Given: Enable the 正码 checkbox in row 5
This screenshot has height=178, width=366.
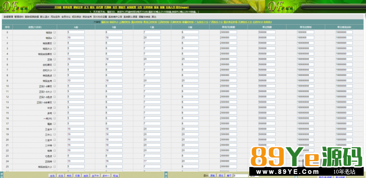Looking at the screenshot, I should coord(54,59).
